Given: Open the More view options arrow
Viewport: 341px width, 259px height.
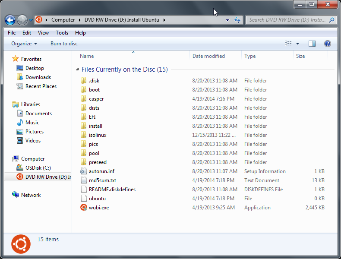Looking at the screenshot, I should point(297,44).
